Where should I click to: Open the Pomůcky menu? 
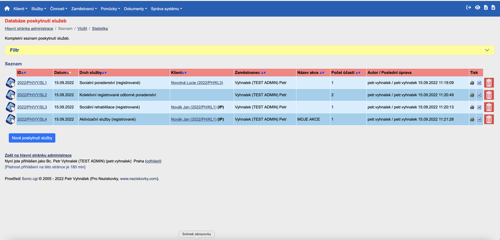click(x=110, y=8)
